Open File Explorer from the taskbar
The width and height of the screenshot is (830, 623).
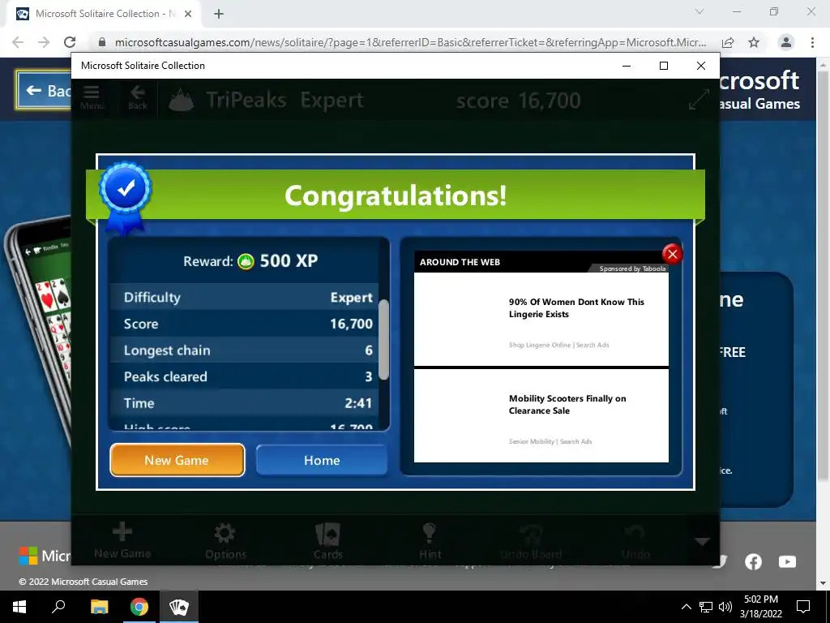(x=99, y=607)
